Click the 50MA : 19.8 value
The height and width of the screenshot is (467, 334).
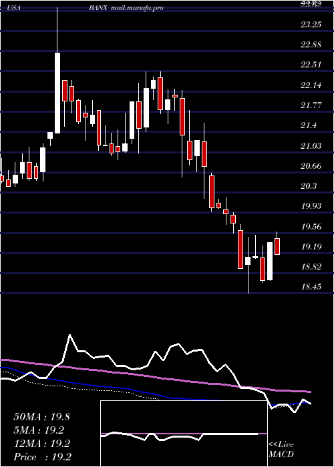(41, 417)
